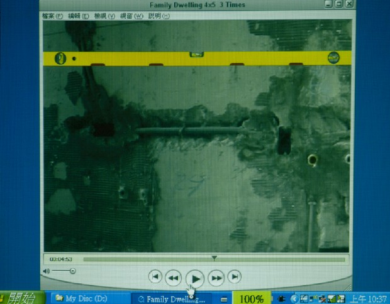Open the 檢視 (V) View menu
Viewport: 390px width, 304px height.
pyautogui.click(x=104, y=16)
